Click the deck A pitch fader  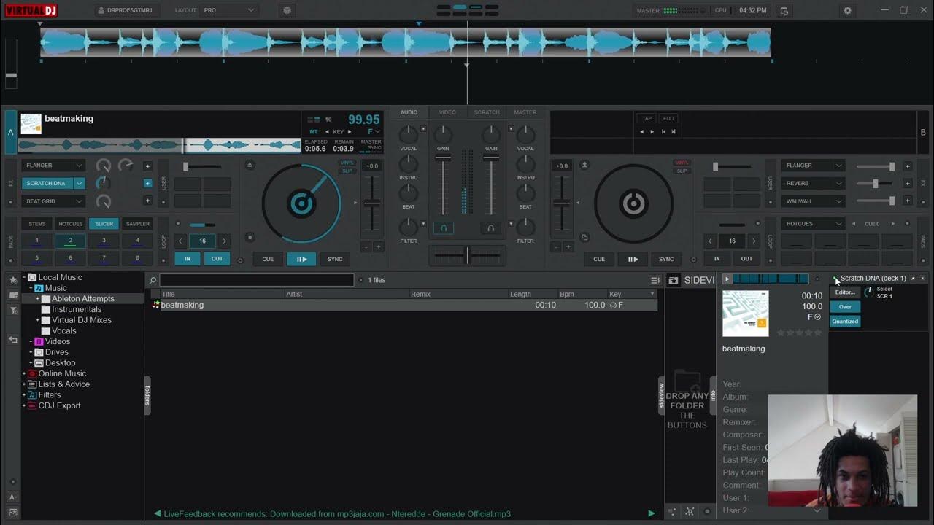coord(372,204)
